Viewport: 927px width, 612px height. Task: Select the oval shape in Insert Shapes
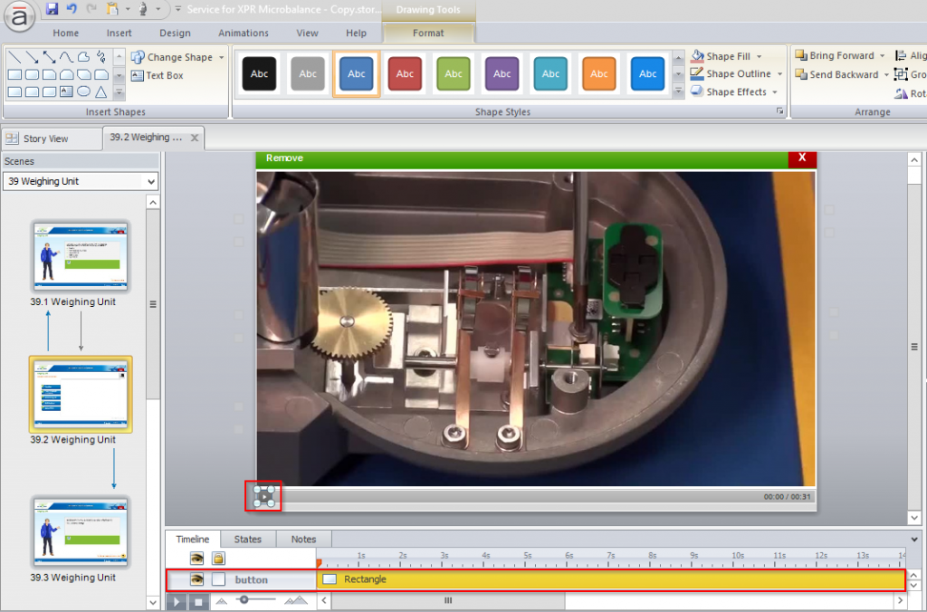point(83,91)
